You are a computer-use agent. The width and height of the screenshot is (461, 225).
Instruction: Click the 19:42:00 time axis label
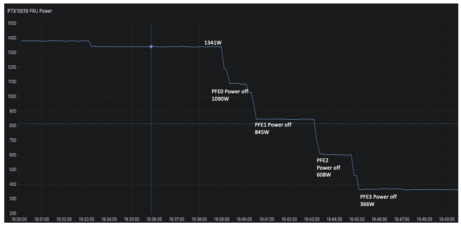289,219
